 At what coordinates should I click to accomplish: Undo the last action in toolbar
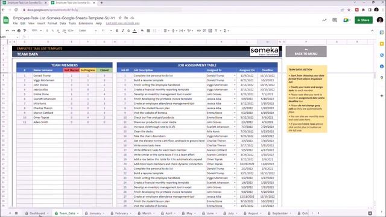coord(8,31)
